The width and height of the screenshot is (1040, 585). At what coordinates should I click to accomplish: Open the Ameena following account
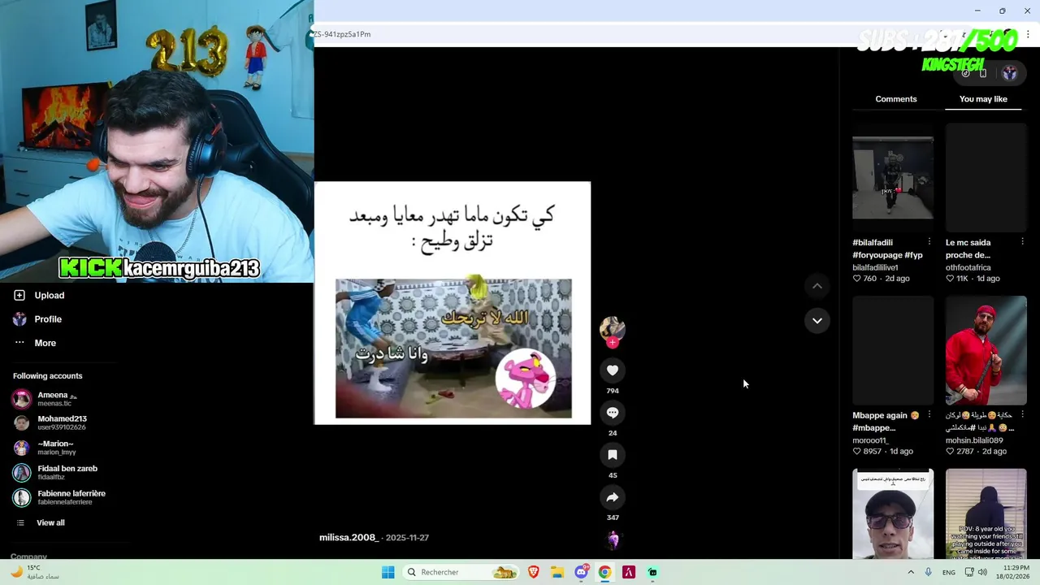[45, 399]
